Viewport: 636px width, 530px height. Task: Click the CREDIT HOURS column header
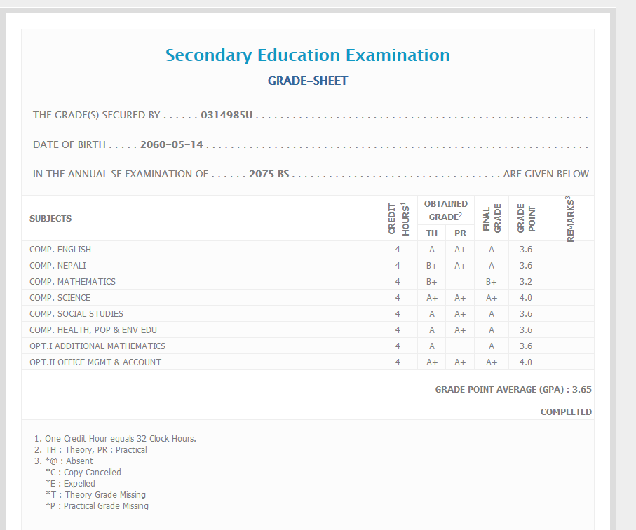[x=398, y=218]
